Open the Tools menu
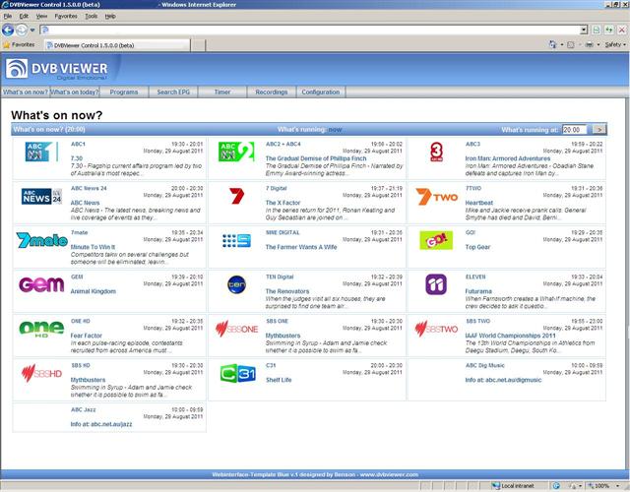The image size is (630, 492). click(92, 16)
